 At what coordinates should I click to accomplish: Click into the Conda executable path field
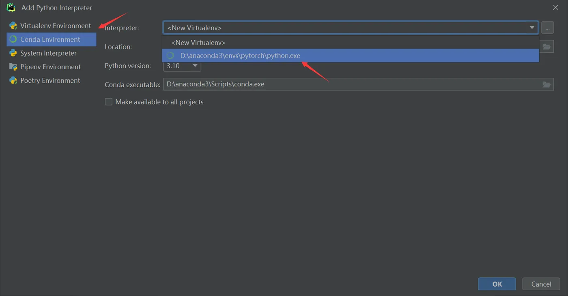pos(351,84)
